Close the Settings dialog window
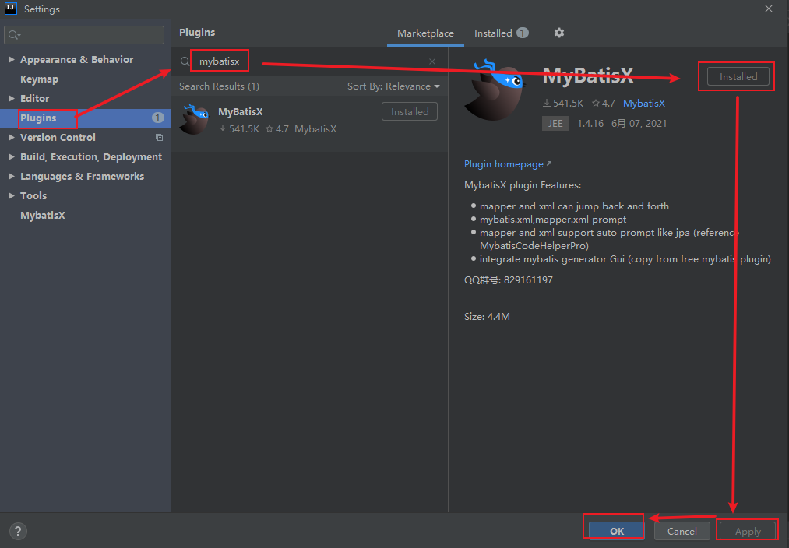Image resolution: width=789 pixels, height=548 pixels. tap(769, 9)
